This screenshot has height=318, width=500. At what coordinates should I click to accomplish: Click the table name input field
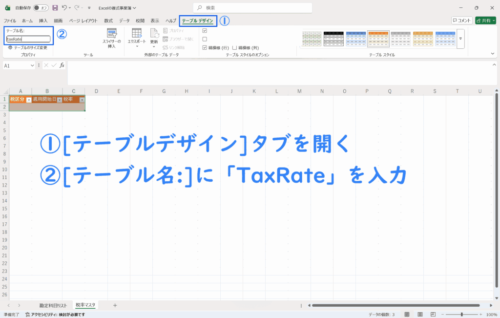click(28, 39)
